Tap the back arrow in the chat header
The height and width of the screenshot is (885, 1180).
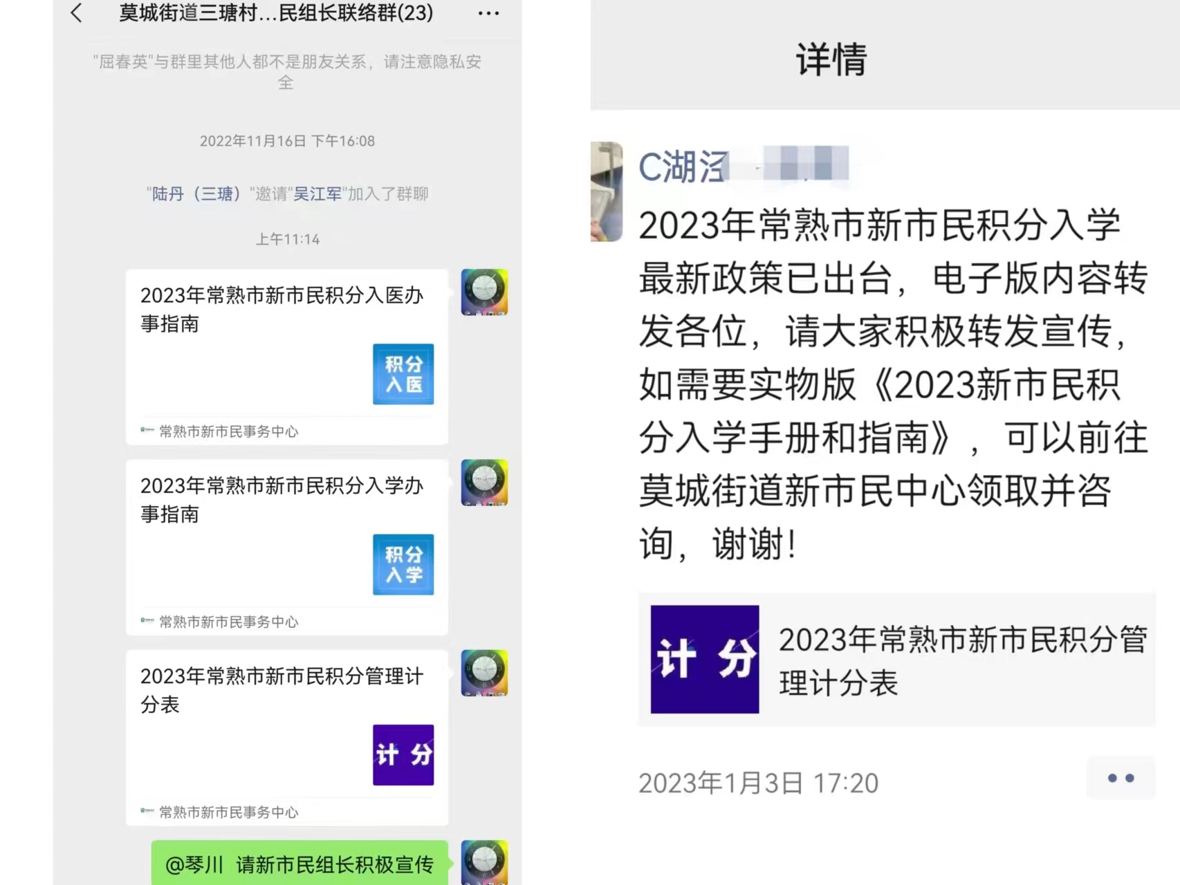tap(77, 12)
